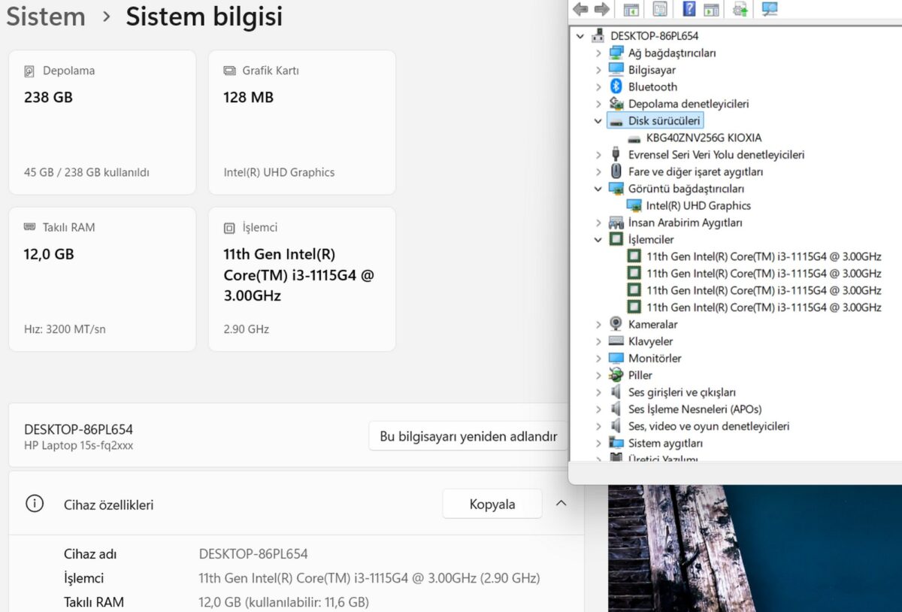902x612 pixels.
Task: Select the Kameralar webcam icon
Action: (616, 324)
